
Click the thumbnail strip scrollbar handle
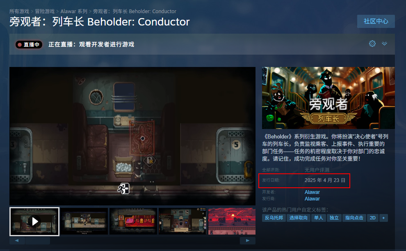38,241
